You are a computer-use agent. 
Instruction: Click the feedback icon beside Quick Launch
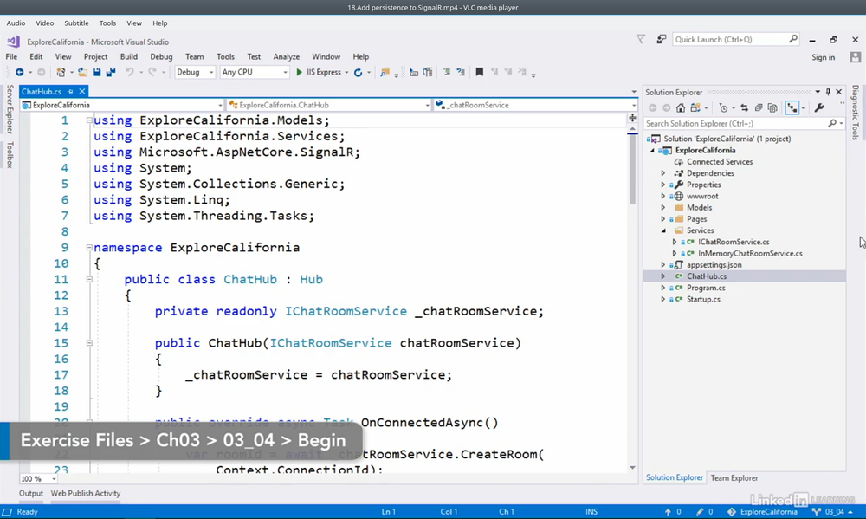coord(661,39)
